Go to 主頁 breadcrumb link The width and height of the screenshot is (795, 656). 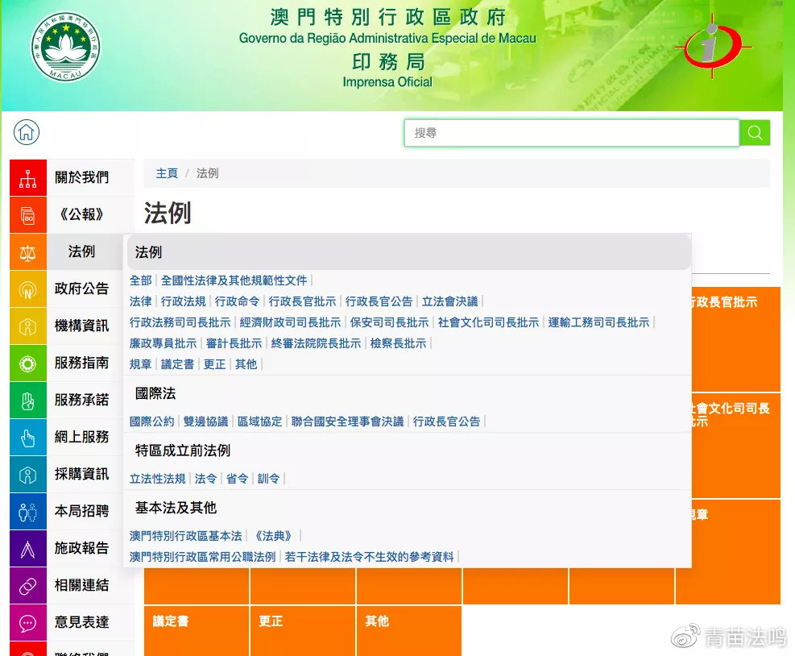[x=167, y=173]
